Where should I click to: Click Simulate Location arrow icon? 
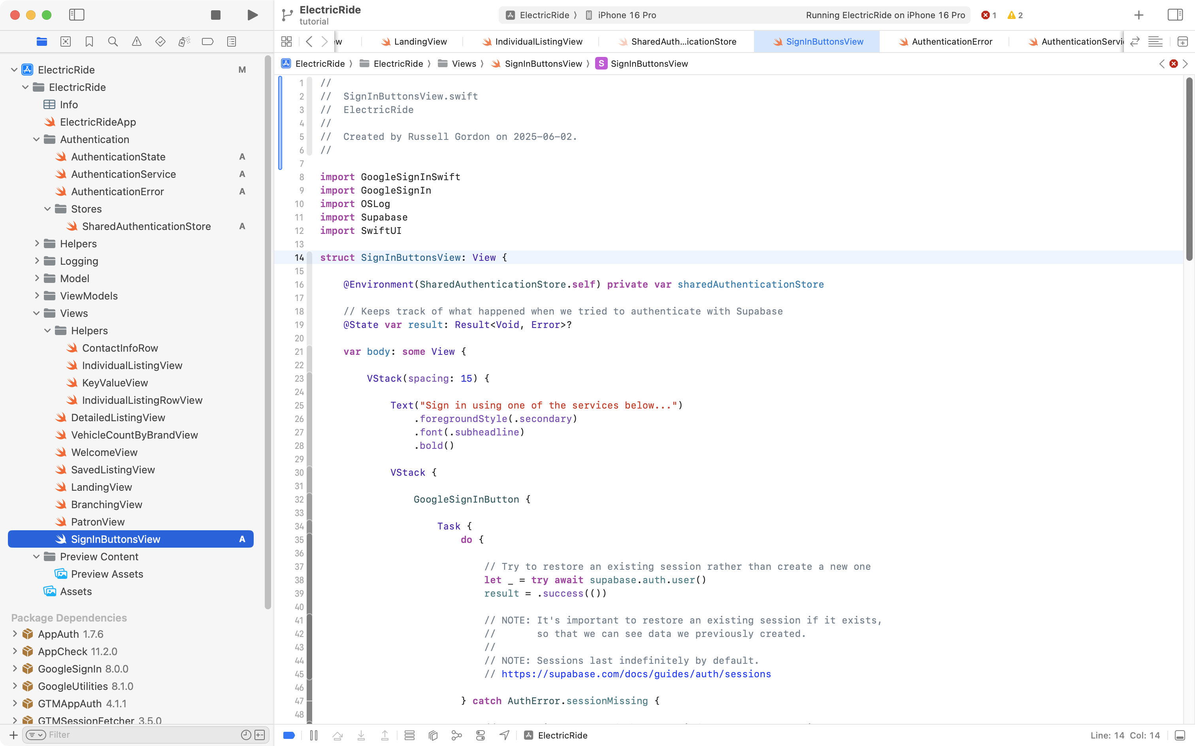[504, 735]
